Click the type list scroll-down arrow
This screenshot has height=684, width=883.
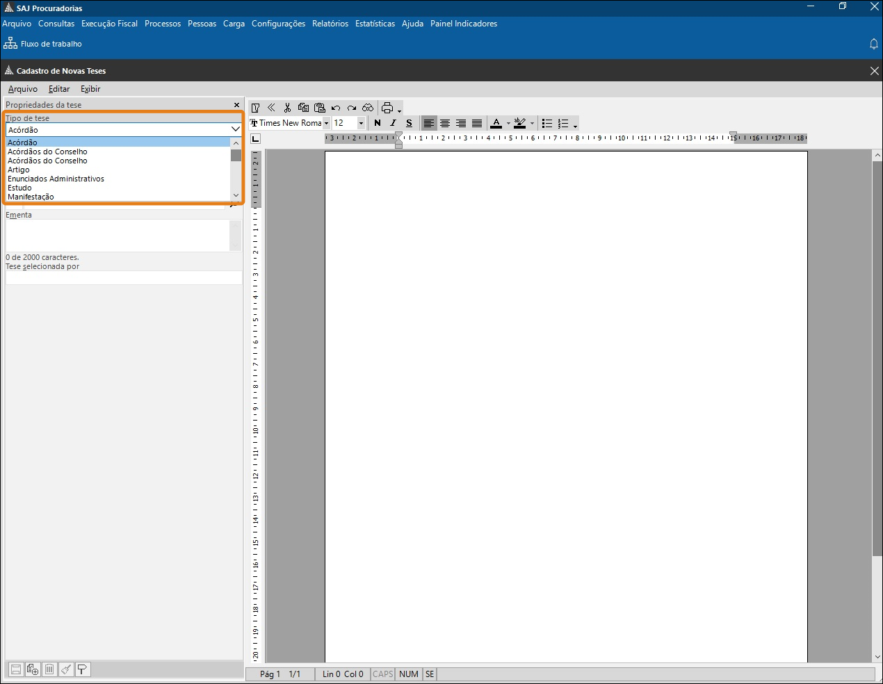tap(236, 196)
